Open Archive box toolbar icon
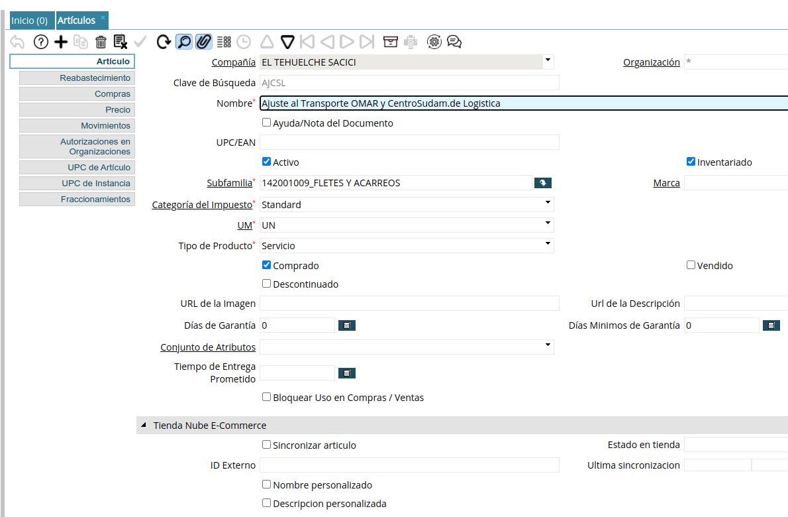The height and width of the screenshot is (517, 788). coord(391,42)
